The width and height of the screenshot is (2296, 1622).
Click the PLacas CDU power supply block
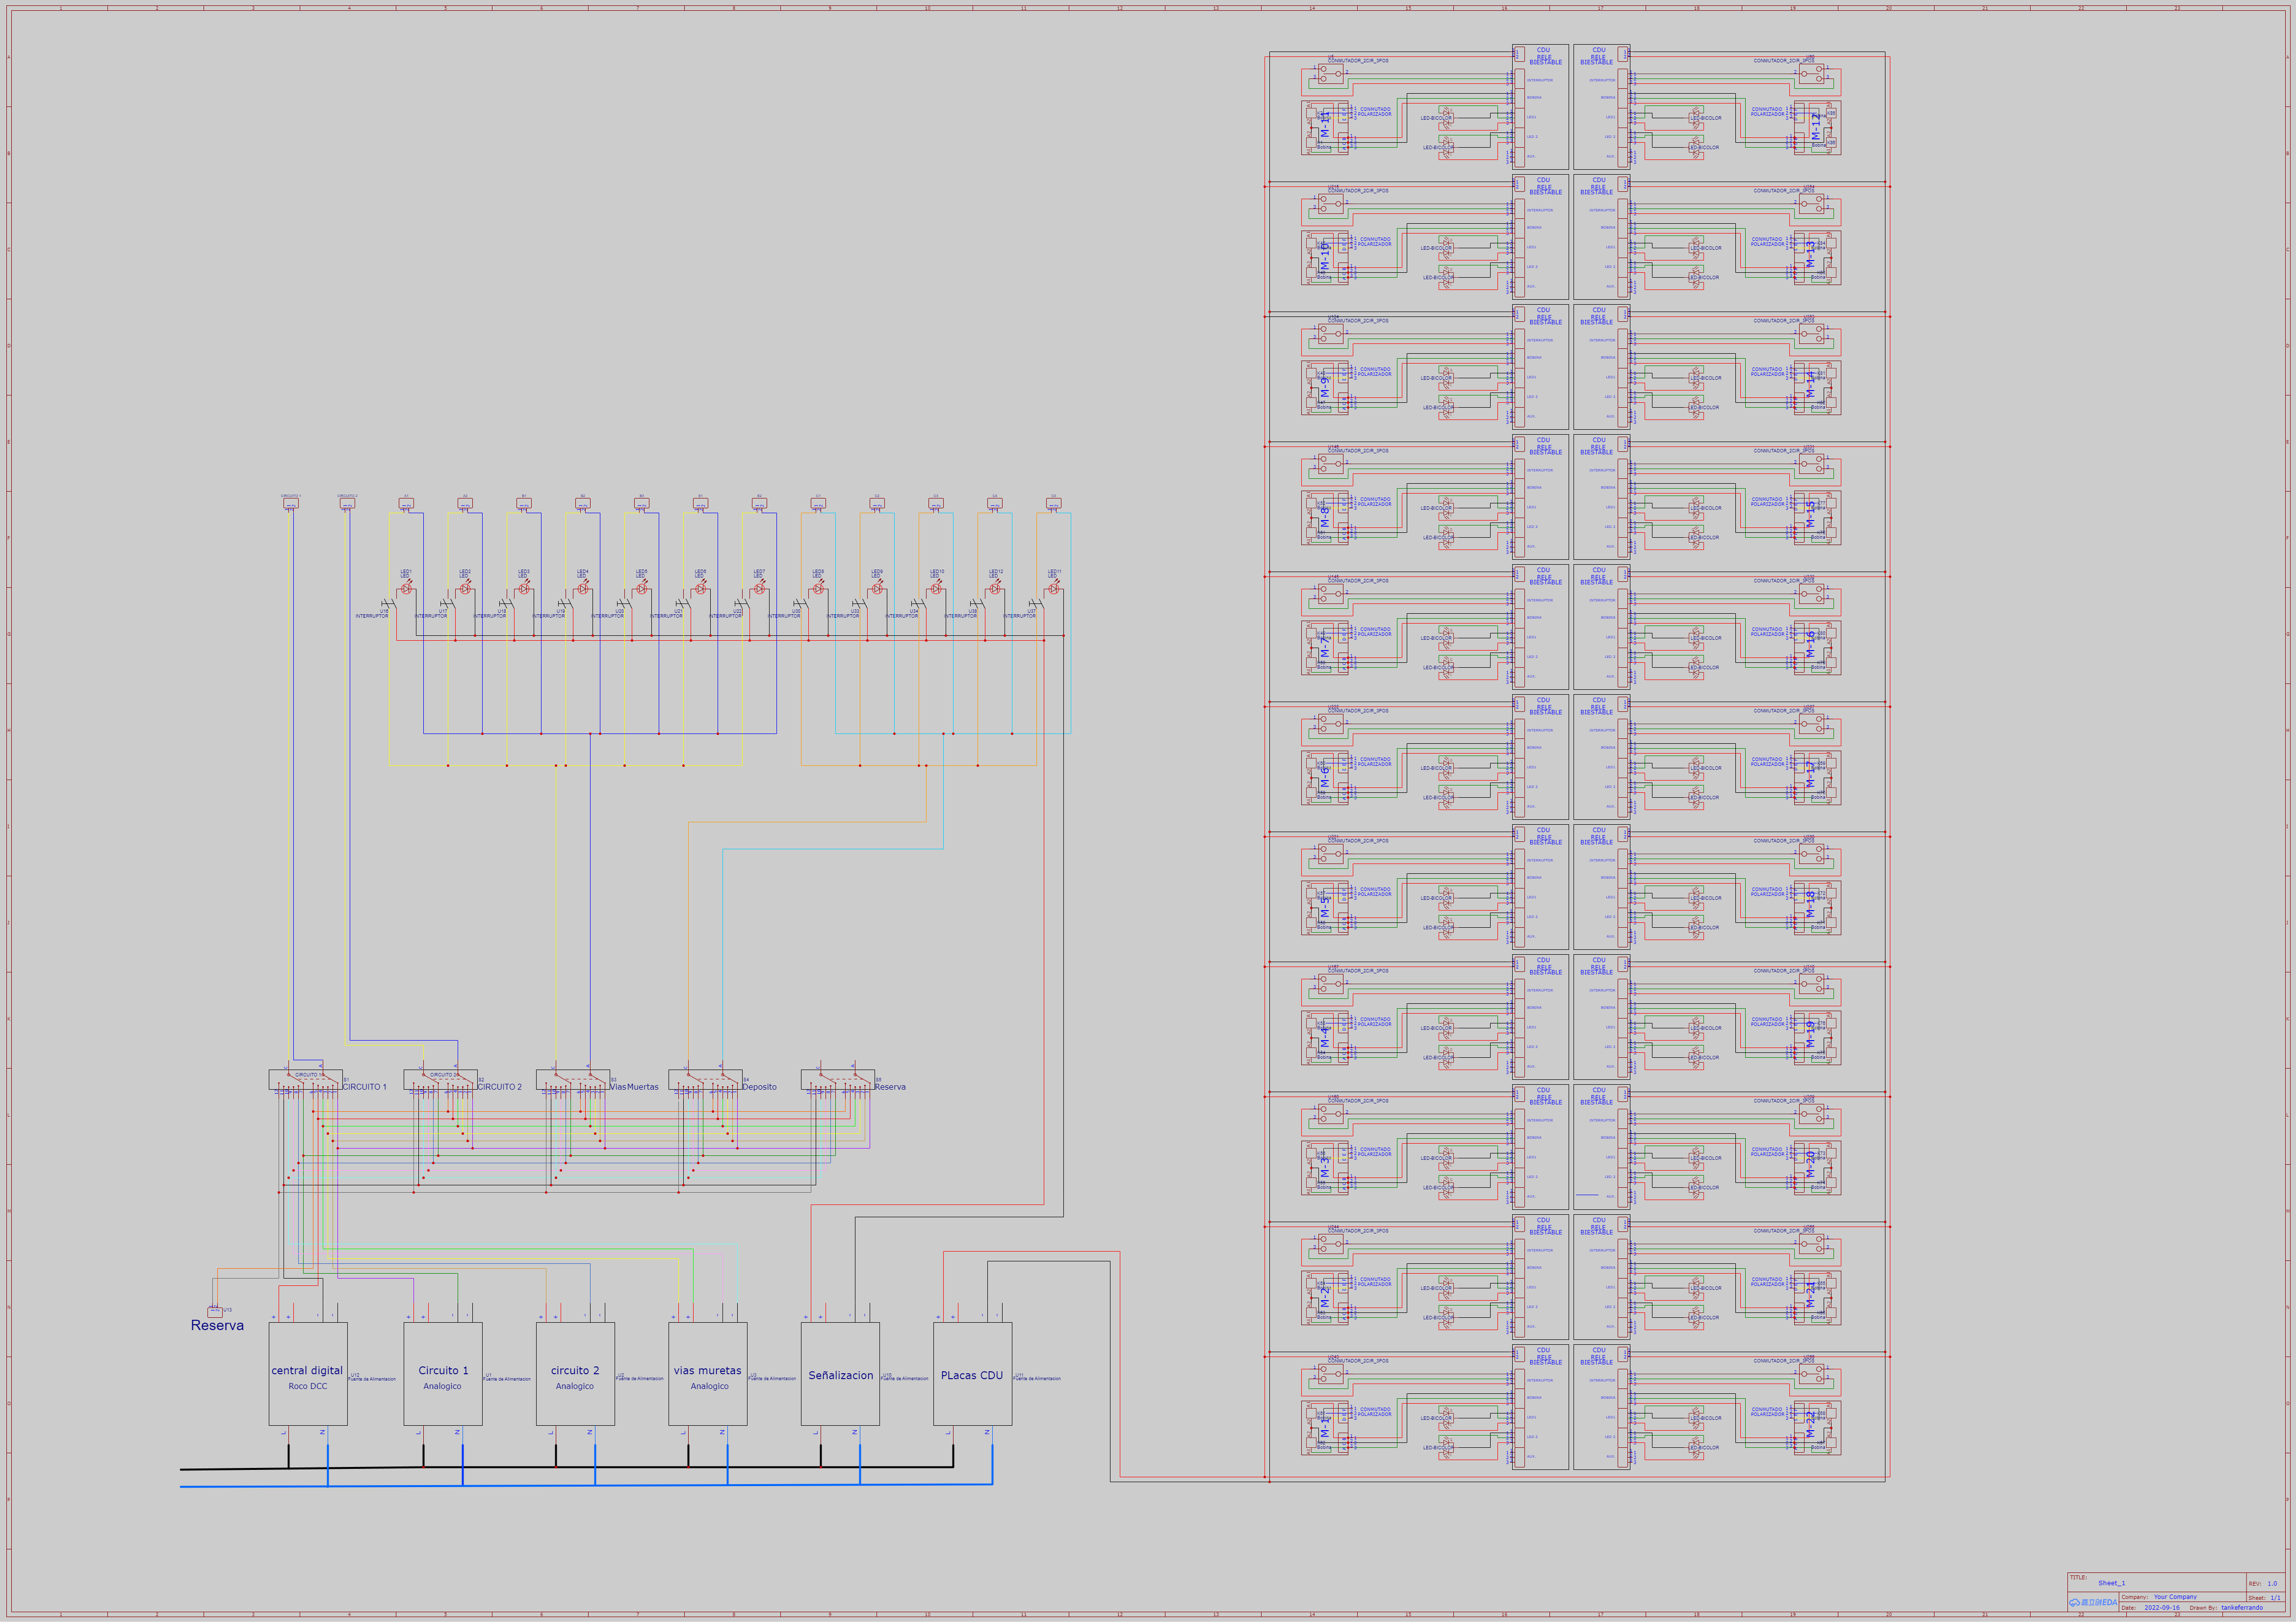click(973, 1374)
